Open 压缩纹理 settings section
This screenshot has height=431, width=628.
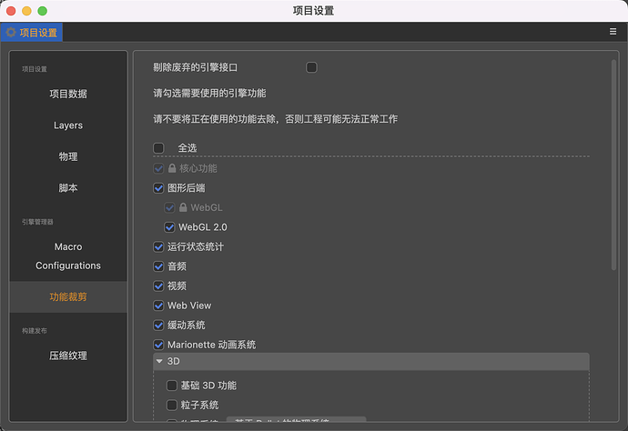[68, 356]
